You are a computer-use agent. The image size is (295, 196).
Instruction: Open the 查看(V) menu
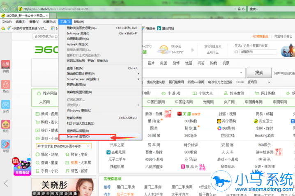click(34, 22)
